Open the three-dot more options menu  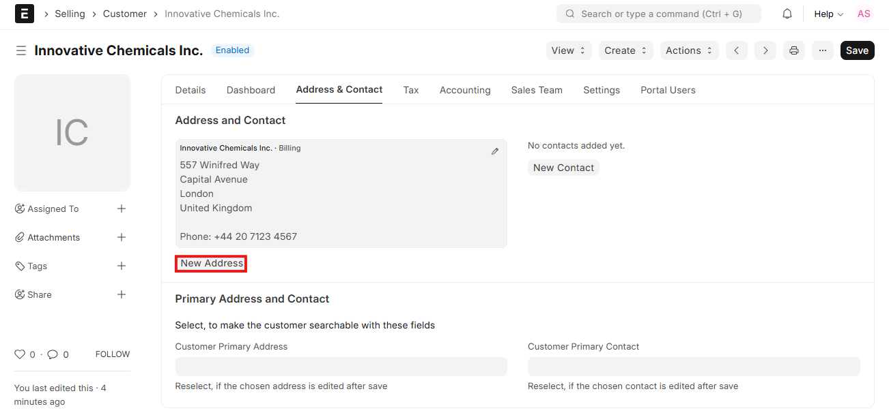click(823, 50)
